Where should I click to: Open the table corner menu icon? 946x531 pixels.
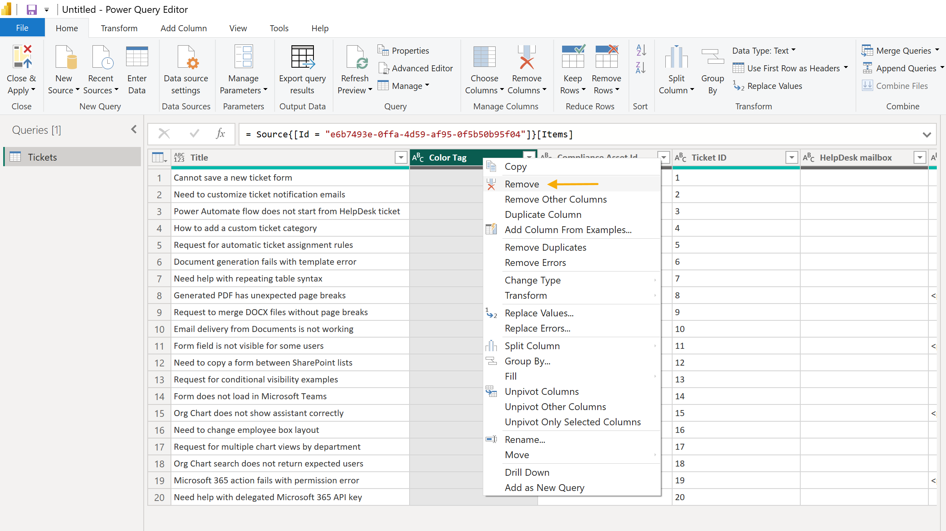[x=159, y=158]
